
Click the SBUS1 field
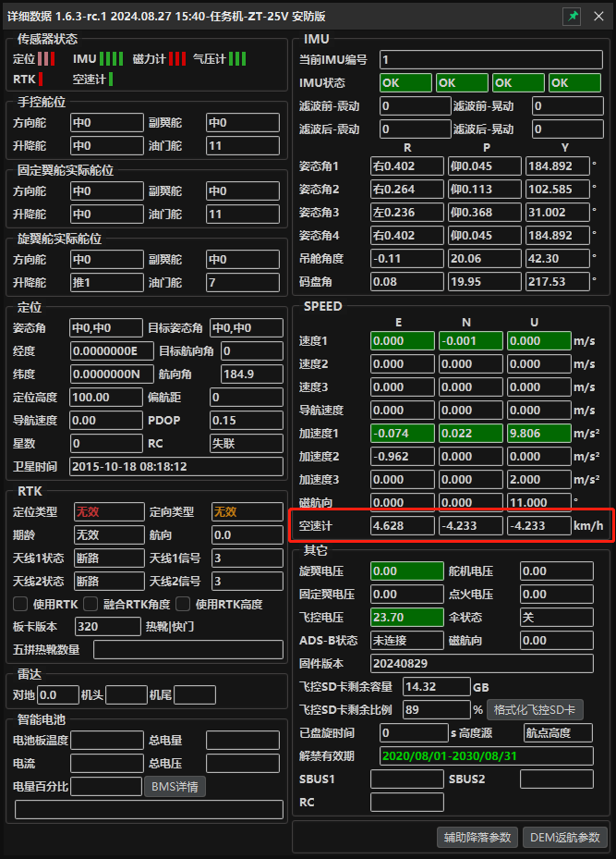click(407, 779)
